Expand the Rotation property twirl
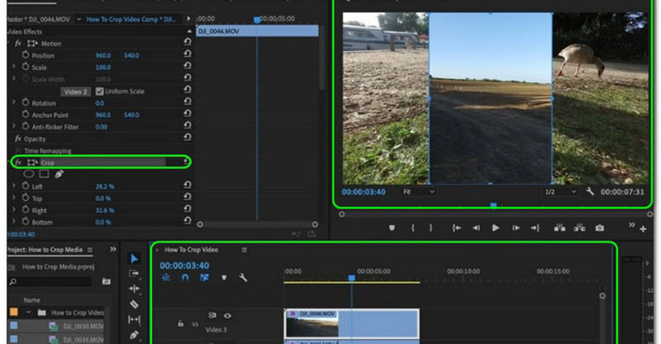This screenshot has height=344, width=661. (x=13, y=102)
